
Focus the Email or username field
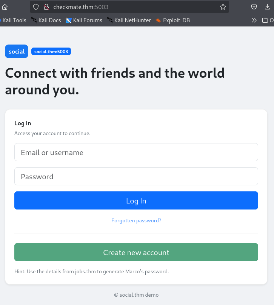136,152
